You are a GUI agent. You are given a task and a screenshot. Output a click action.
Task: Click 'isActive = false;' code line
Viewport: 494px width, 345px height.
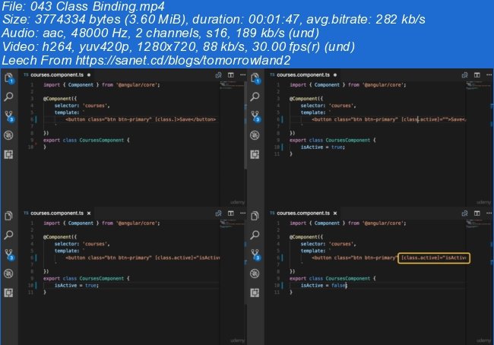[x=324, y=286]
